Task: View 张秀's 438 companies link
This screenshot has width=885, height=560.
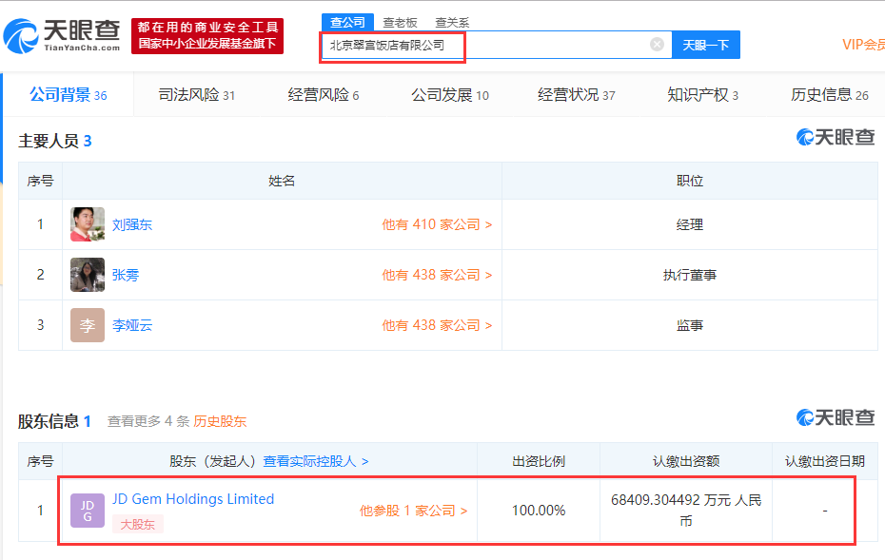Action: coord(437,275)
